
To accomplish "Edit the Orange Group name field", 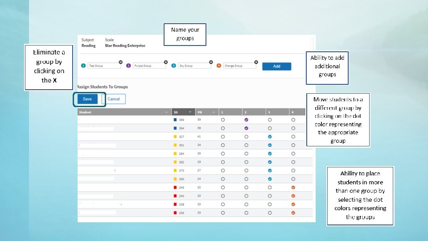I will (239, 66).
